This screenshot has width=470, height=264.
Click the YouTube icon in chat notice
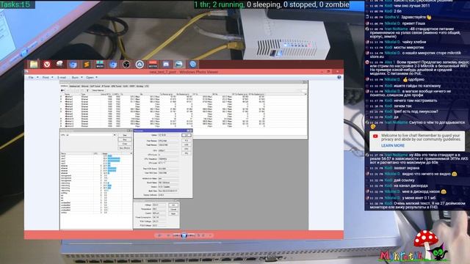375,136
